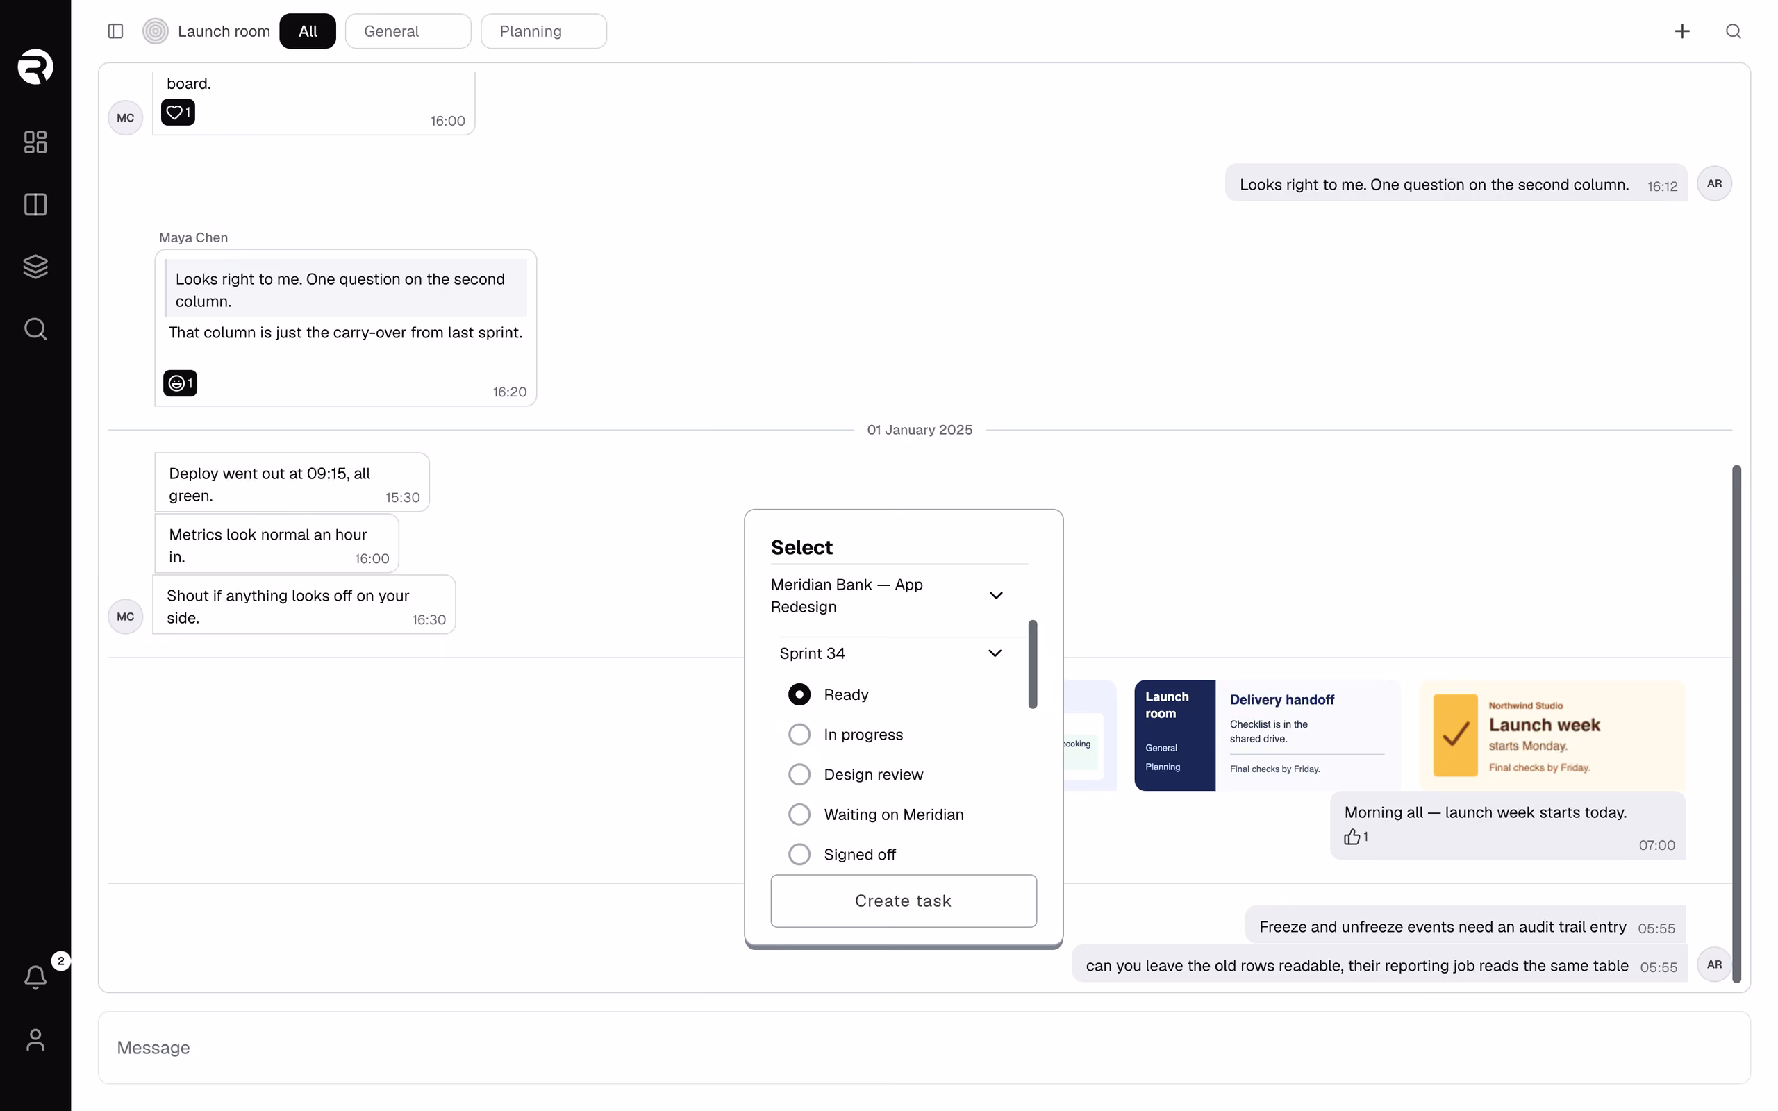Screen dimensions: 1778x1111
Task: Open the board columns icon in sidebar
Action: pos(35,204)
